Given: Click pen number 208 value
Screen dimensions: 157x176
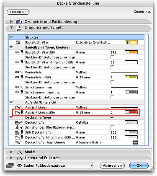Looking at the screenshot, I should (113, 132).
